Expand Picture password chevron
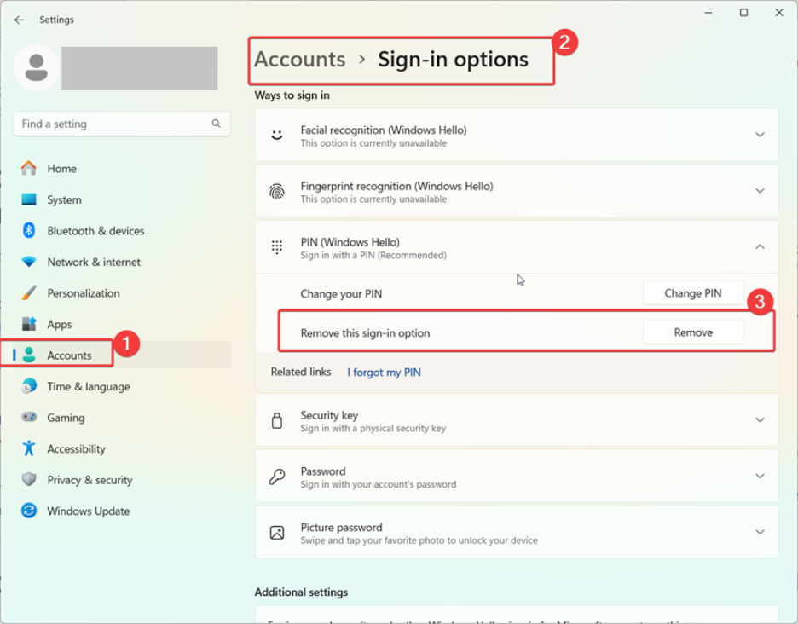 [x=760, y=532]
